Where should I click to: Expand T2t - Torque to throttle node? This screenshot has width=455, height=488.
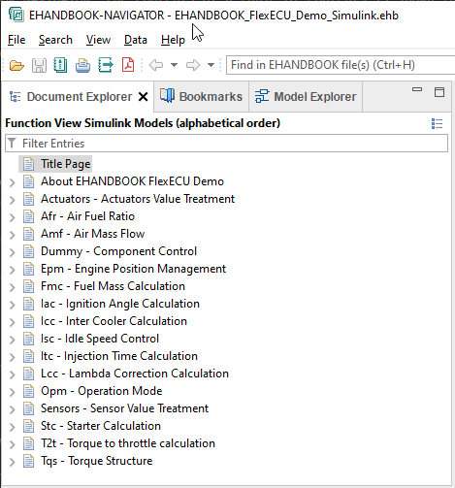coord(13,444)
